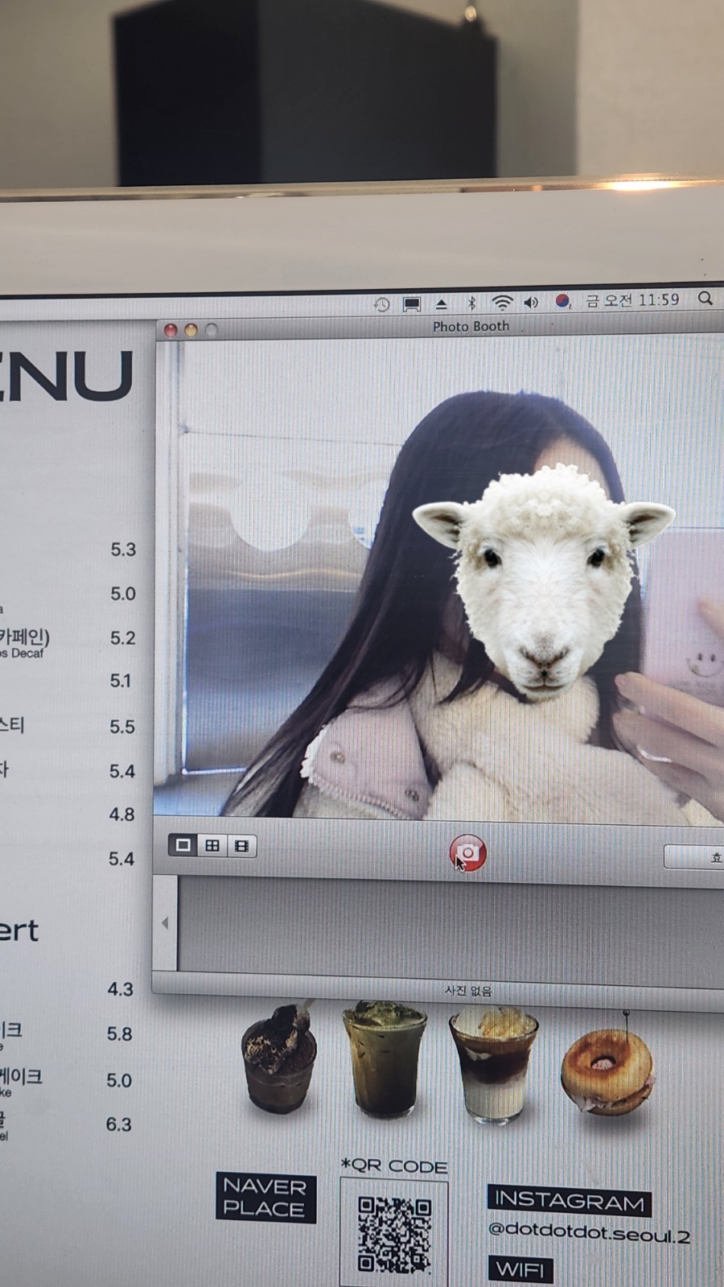This screenshot has width=724, height=1287.
Task: Click the 6.3 price on the menu
Action: pos(118,1124)
